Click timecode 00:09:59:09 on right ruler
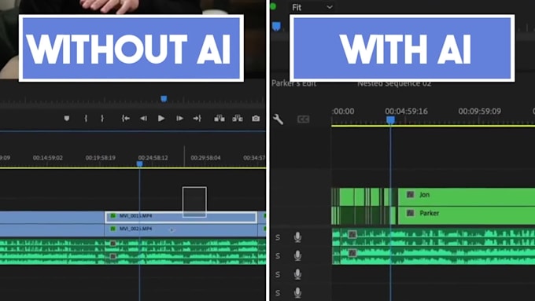The height and width of the screenshot is (301, 535). (480, 111)
